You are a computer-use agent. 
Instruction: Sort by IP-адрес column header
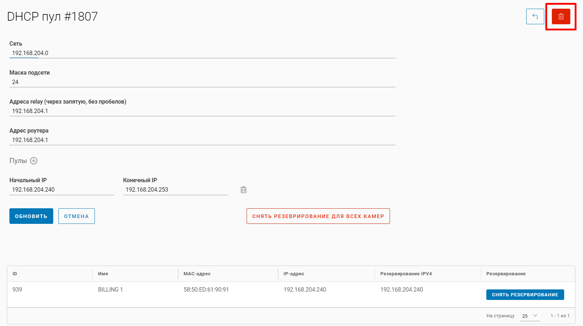coord(294,274)
